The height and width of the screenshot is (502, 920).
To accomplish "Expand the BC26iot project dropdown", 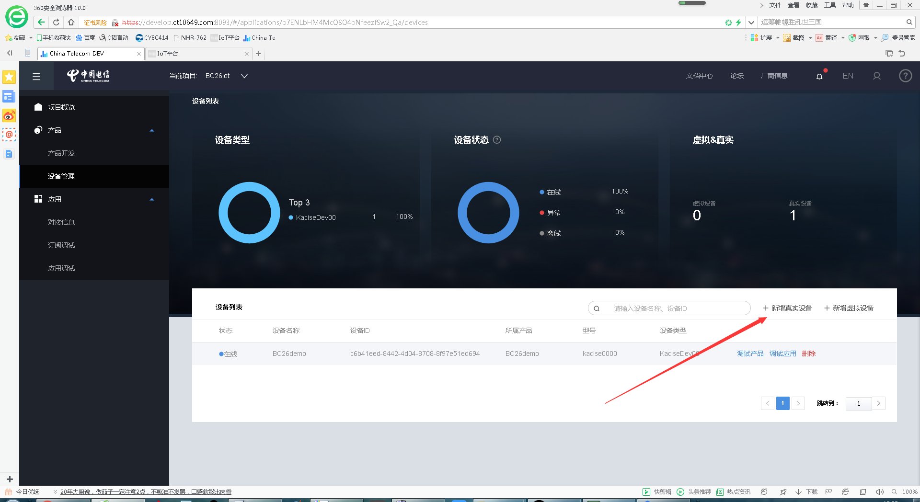I will [x=244, y=76].
